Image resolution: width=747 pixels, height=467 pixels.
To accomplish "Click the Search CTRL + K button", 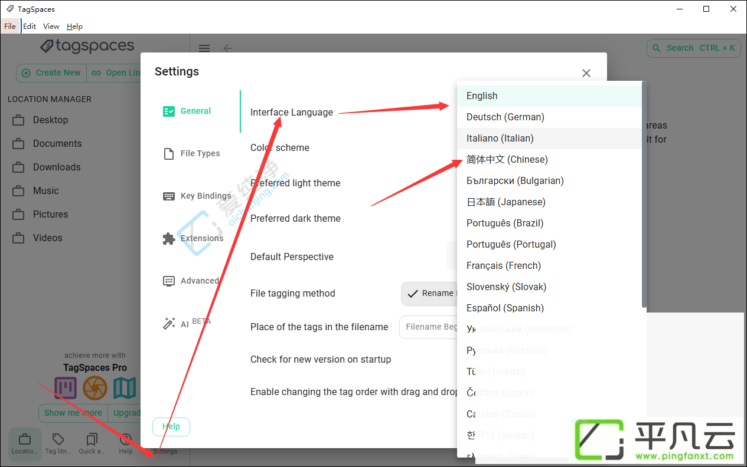I will tap(694, 48).
